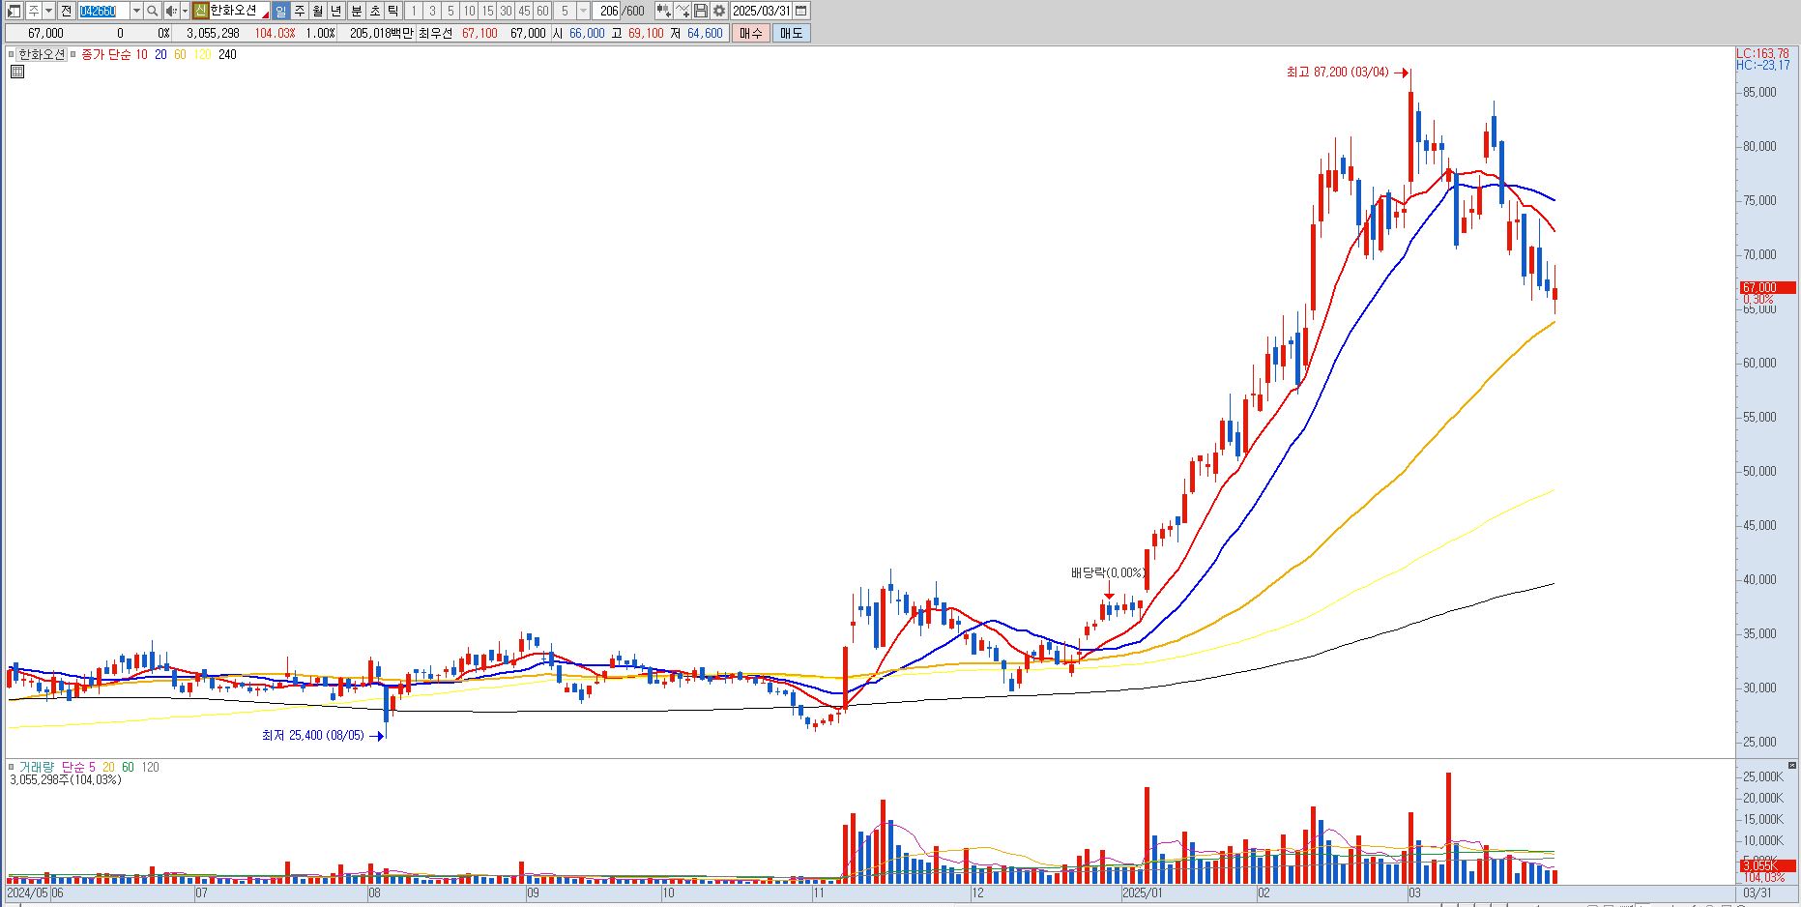
Task: Click the 한화오션 chart legend button
Action: (42, 54)
